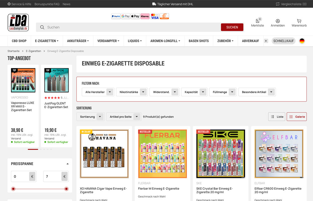This screenshot has height=201, width=313.
Task: Open the ABVERKAUF menu item
Action: pyautogui.click(x=250, y=41)
